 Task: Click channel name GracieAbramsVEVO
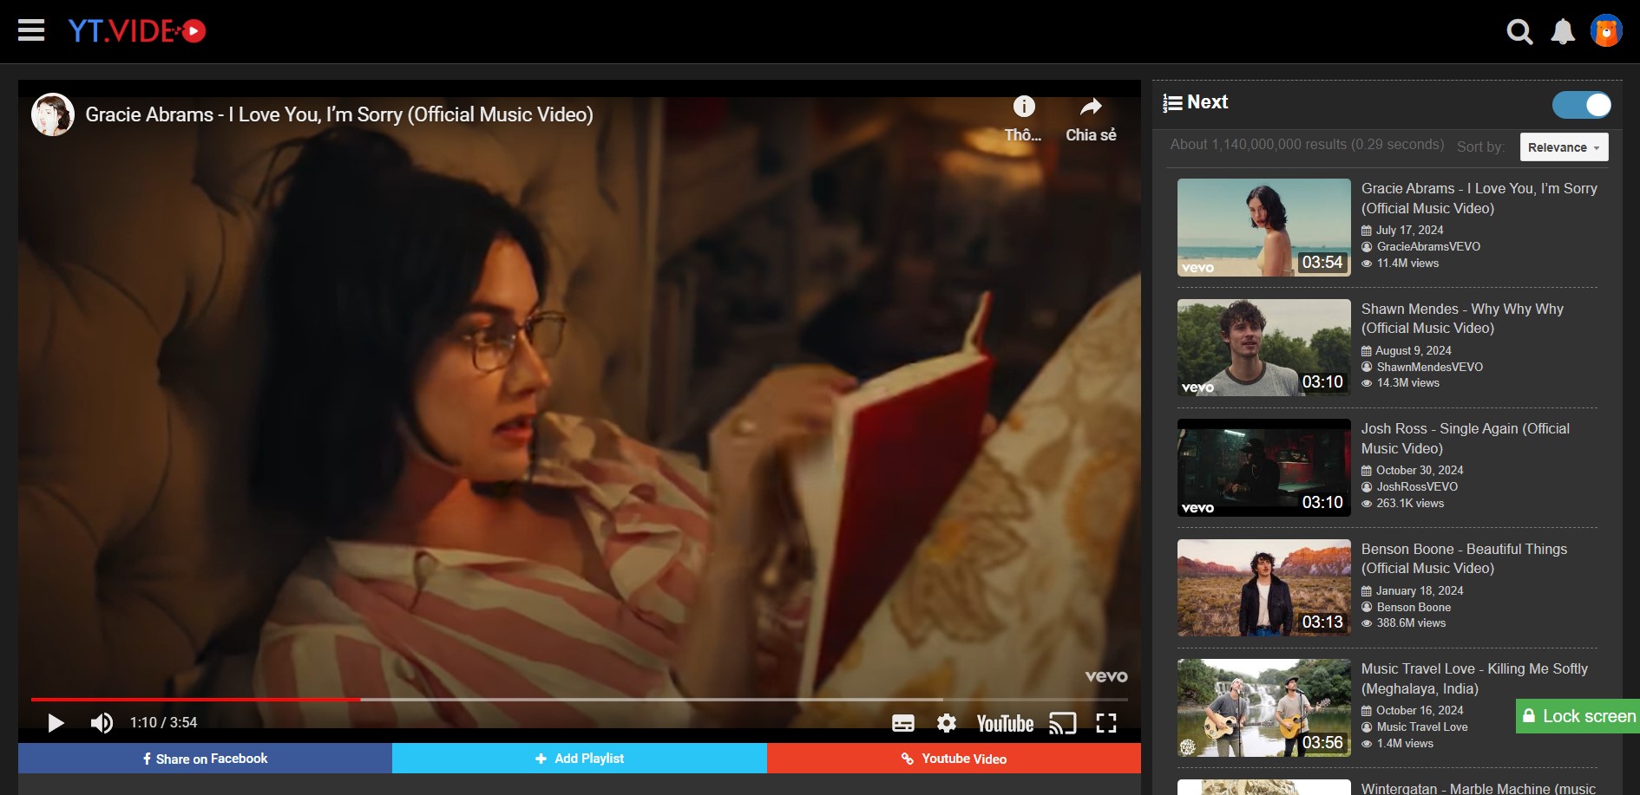[x=1428, y=246]
